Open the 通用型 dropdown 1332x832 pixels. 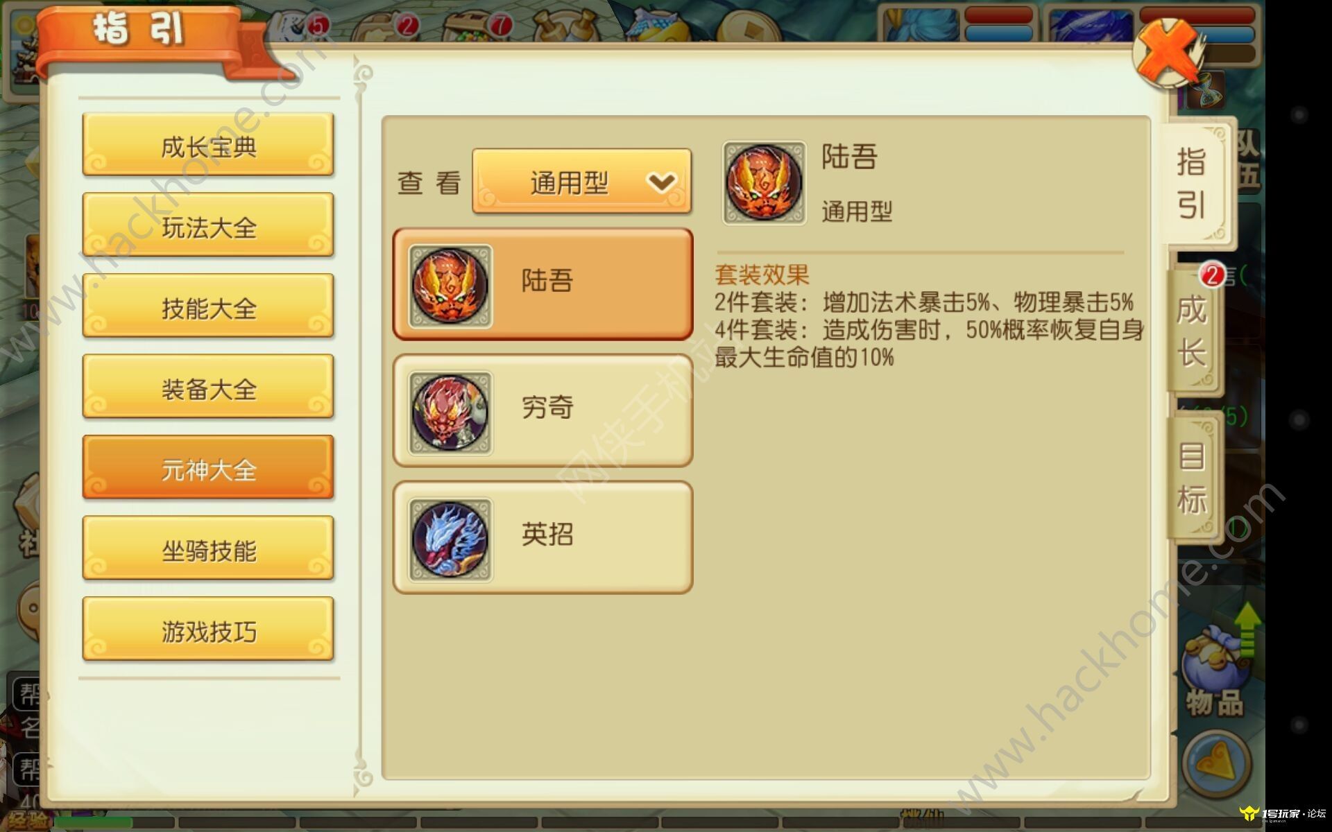581,182
